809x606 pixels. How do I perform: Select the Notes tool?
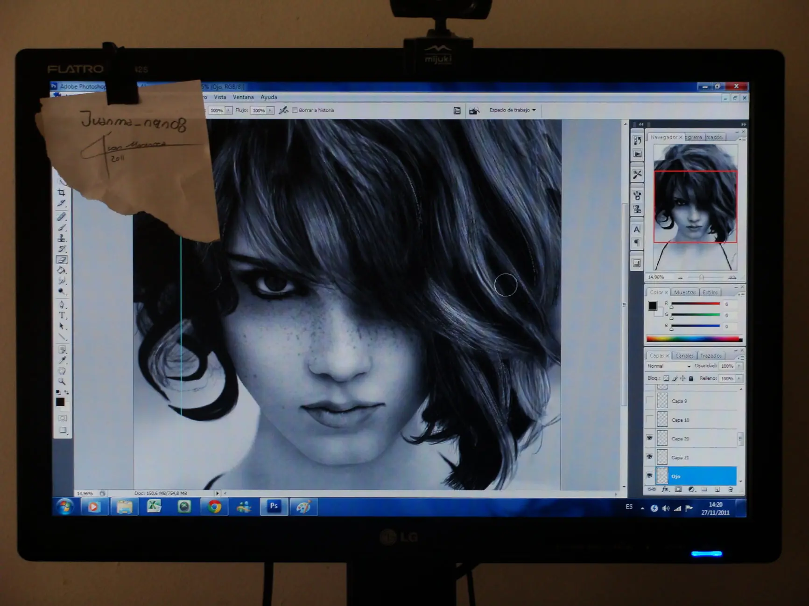[62, 349]
